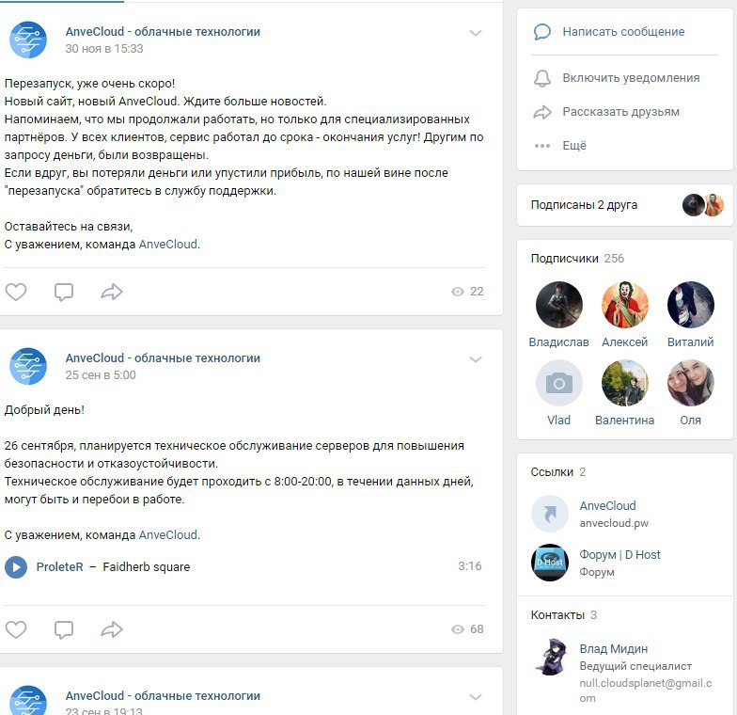The width and height of the screenshot is (737, 715).
Task: Open the Подписчики 256 list header
Action: tap(577, 258)
